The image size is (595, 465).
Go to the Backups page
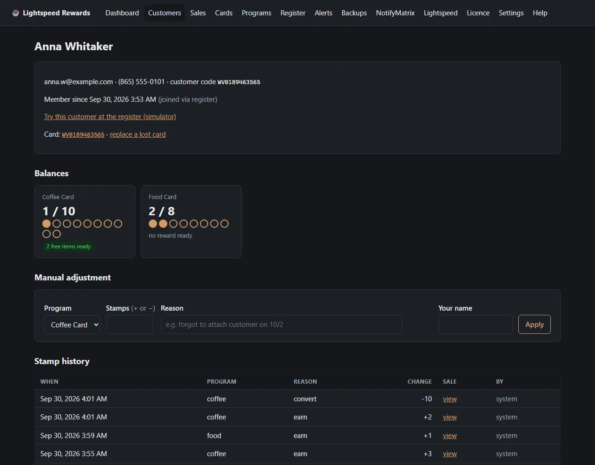354,13
